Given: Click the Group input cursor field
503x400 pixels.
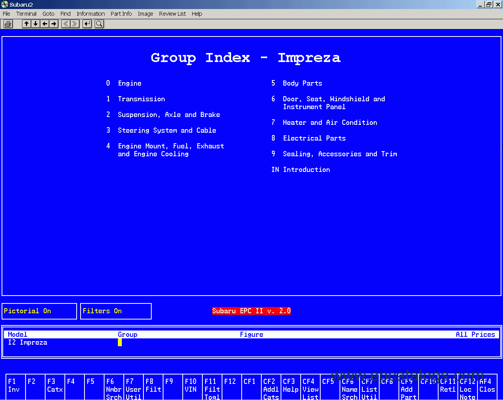Looking at the screenshot, I should 120,342.
